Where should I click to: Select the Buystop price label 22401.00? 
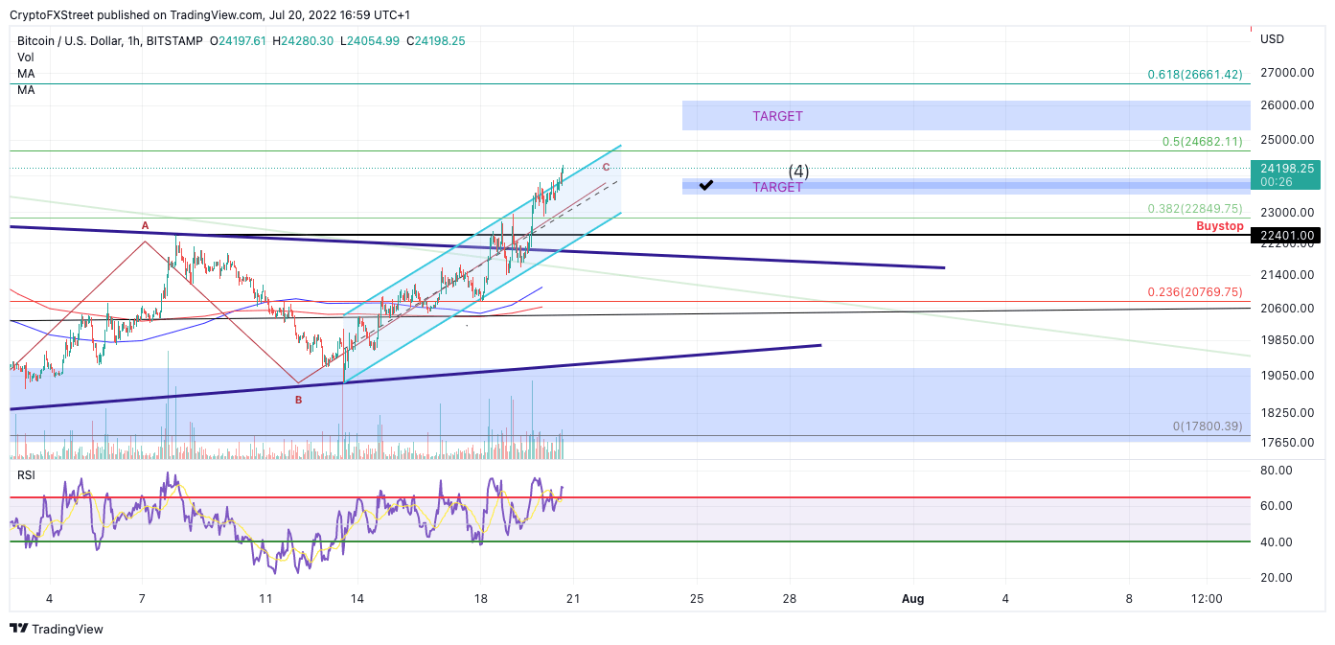1285,235
